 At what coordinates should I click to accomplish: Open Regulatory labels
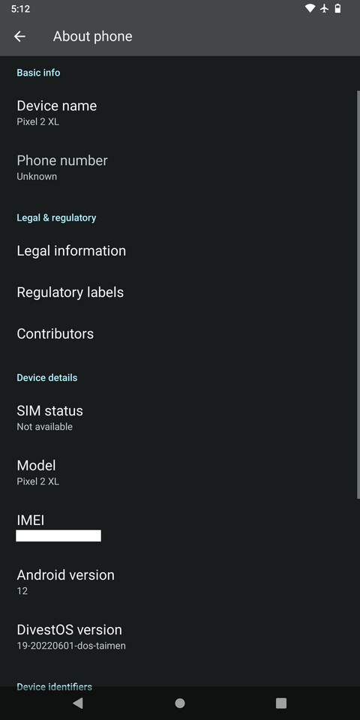pyautogui.click(x=178, y=292)
